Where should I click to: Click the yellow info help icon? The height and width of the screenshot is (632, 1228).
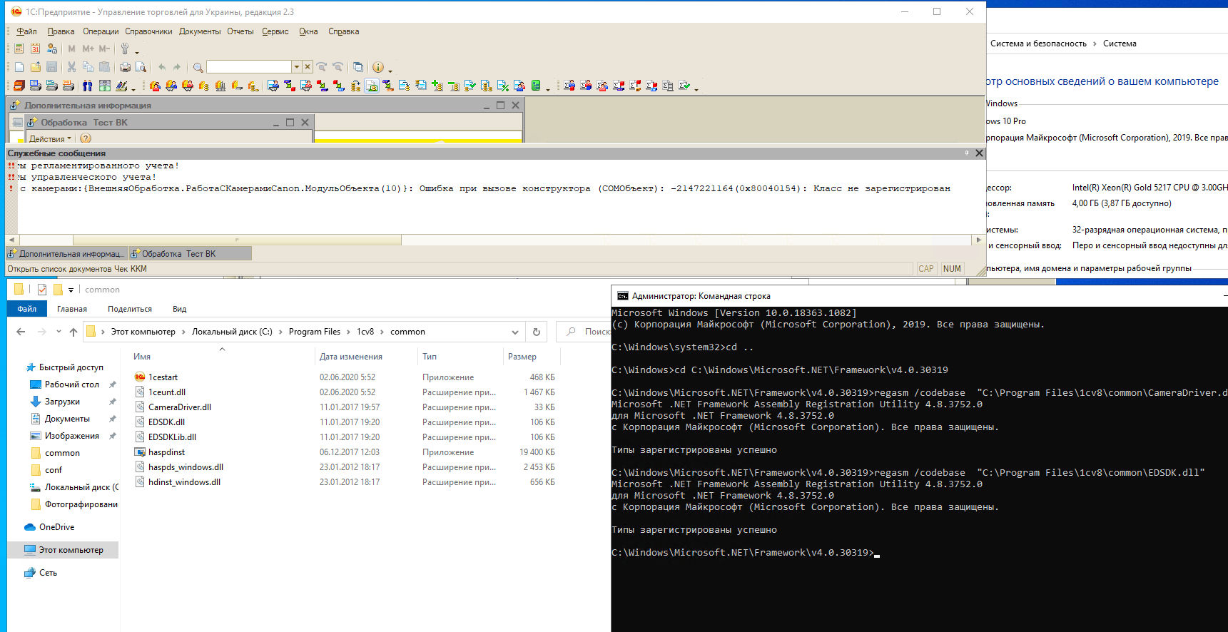click(378, 67)
